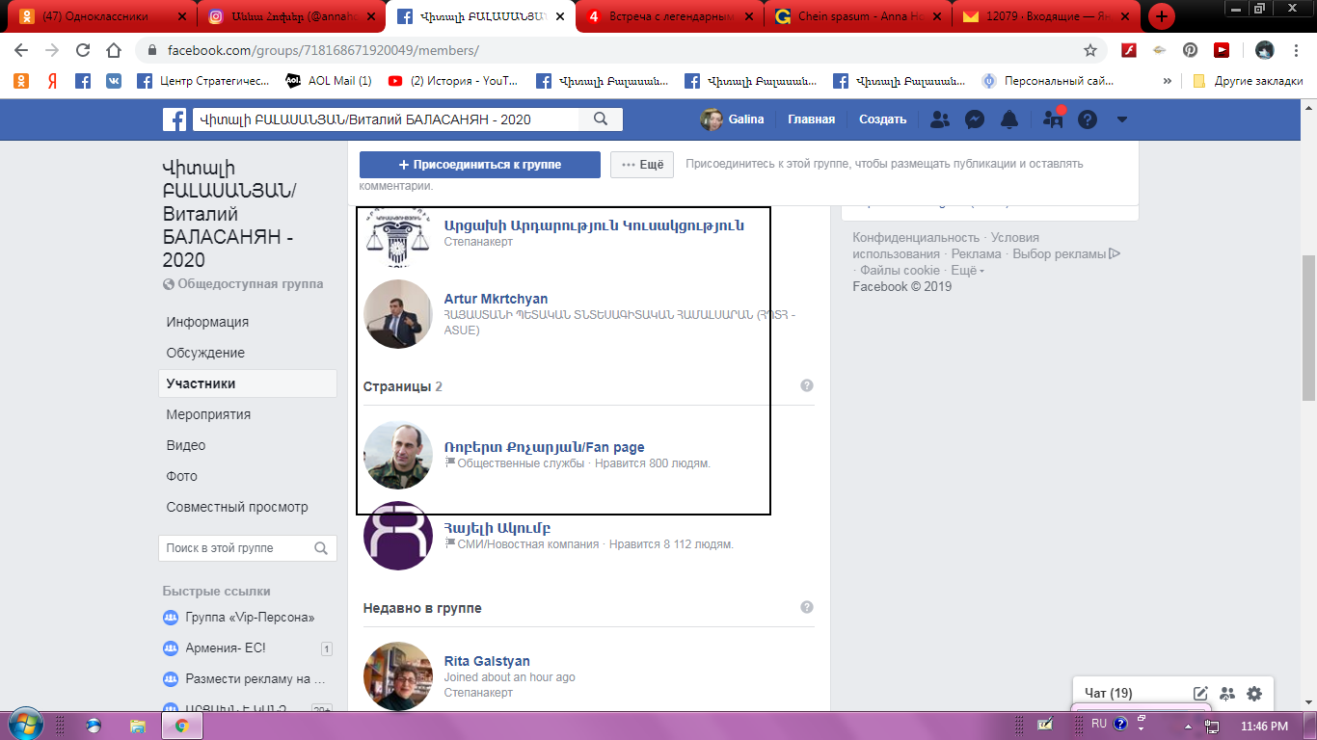Open the Help question mark icon

click(x=1088, y=119)
